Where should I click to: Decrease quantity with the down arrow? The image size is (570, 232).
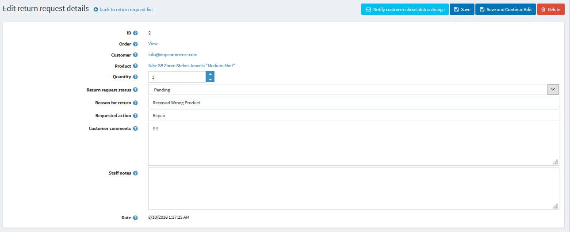click(210, 80)
